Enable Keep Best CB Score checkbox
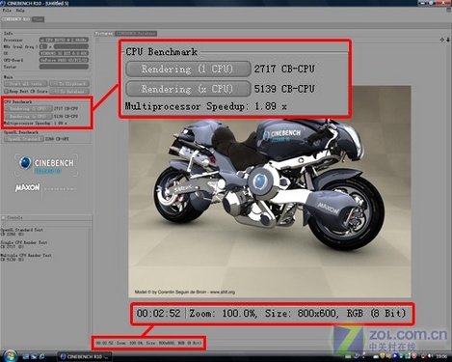 point(6,92)
